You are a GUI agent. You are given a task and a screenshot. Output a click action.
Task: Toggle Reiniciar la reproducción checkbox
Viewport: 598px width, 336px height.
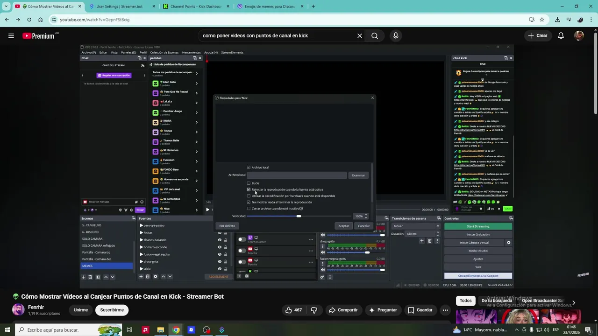249,189
